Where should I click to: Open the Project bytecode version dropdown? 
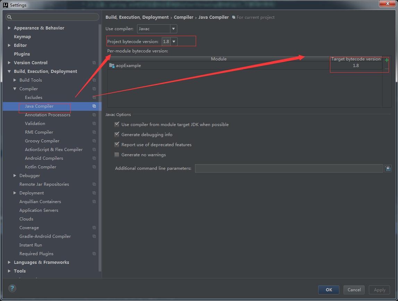(173, 41)
